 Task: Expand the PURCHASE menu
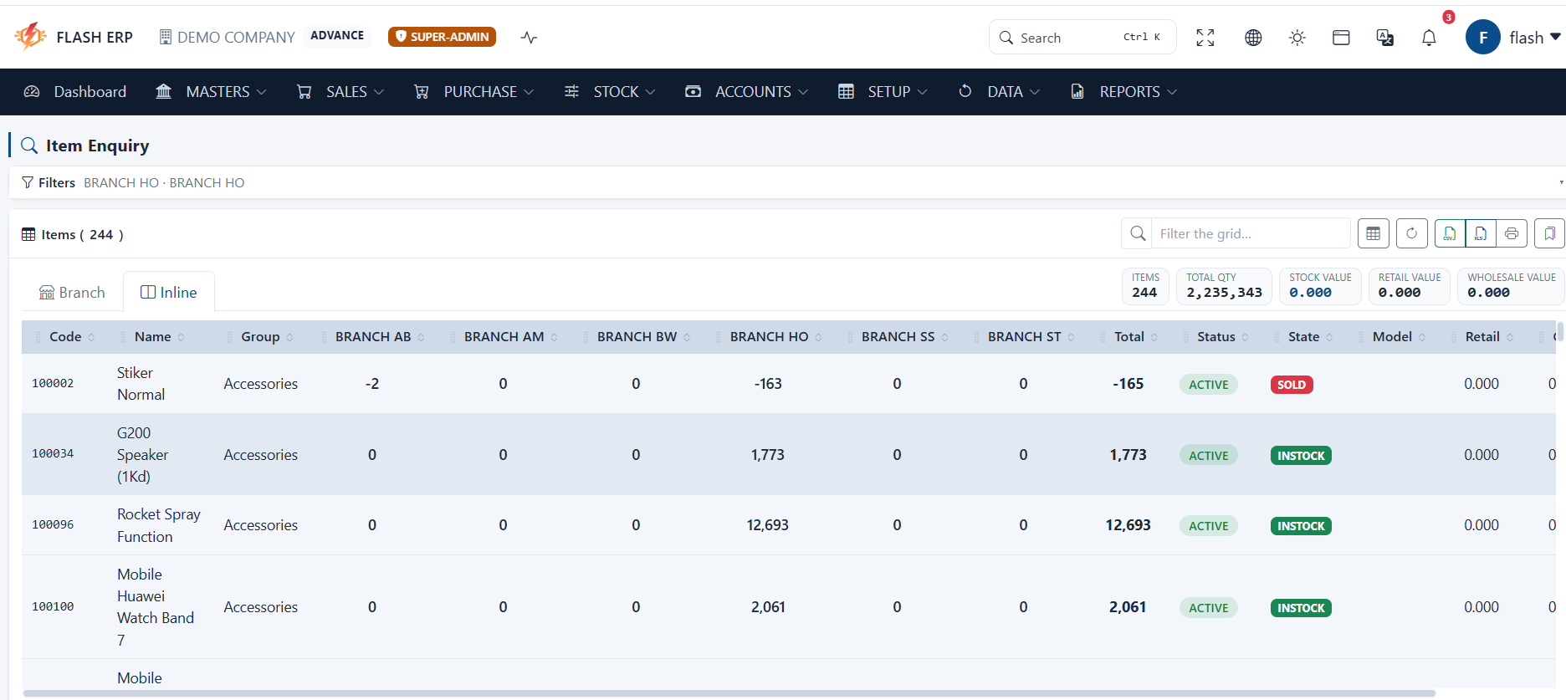[473, 92]
